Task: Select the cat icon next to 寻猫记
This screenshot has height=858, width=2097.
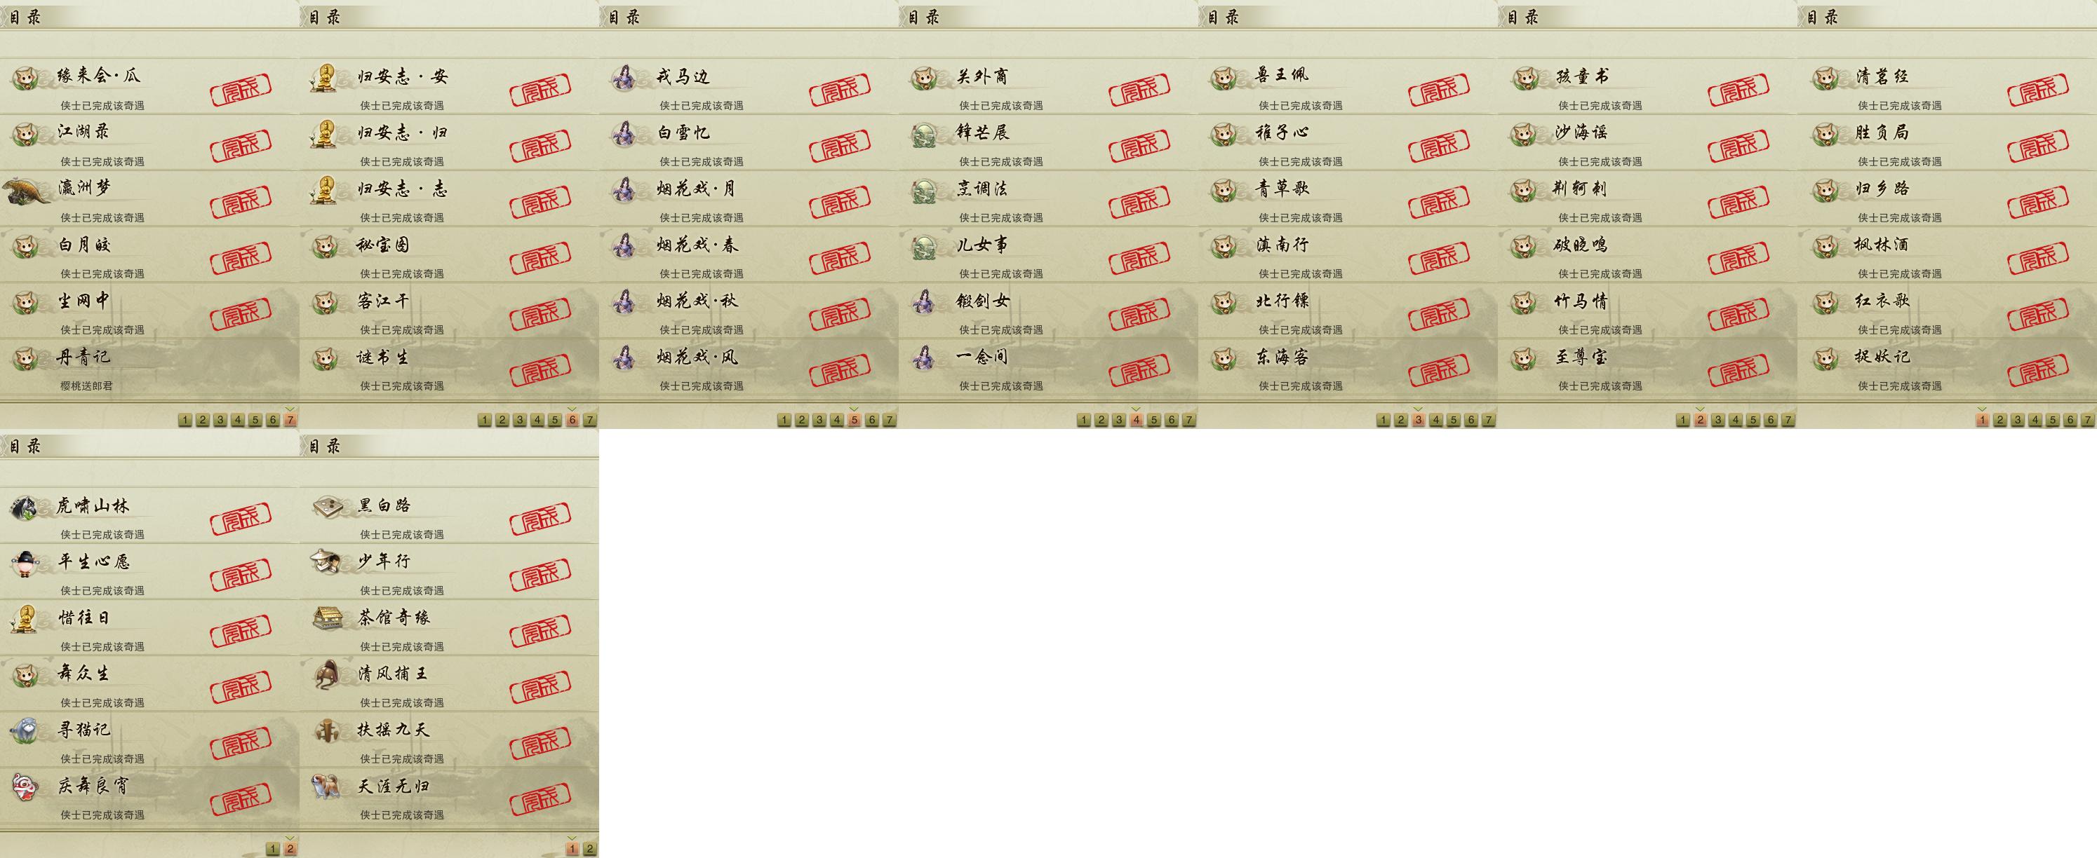Action: tap(25, 730)
